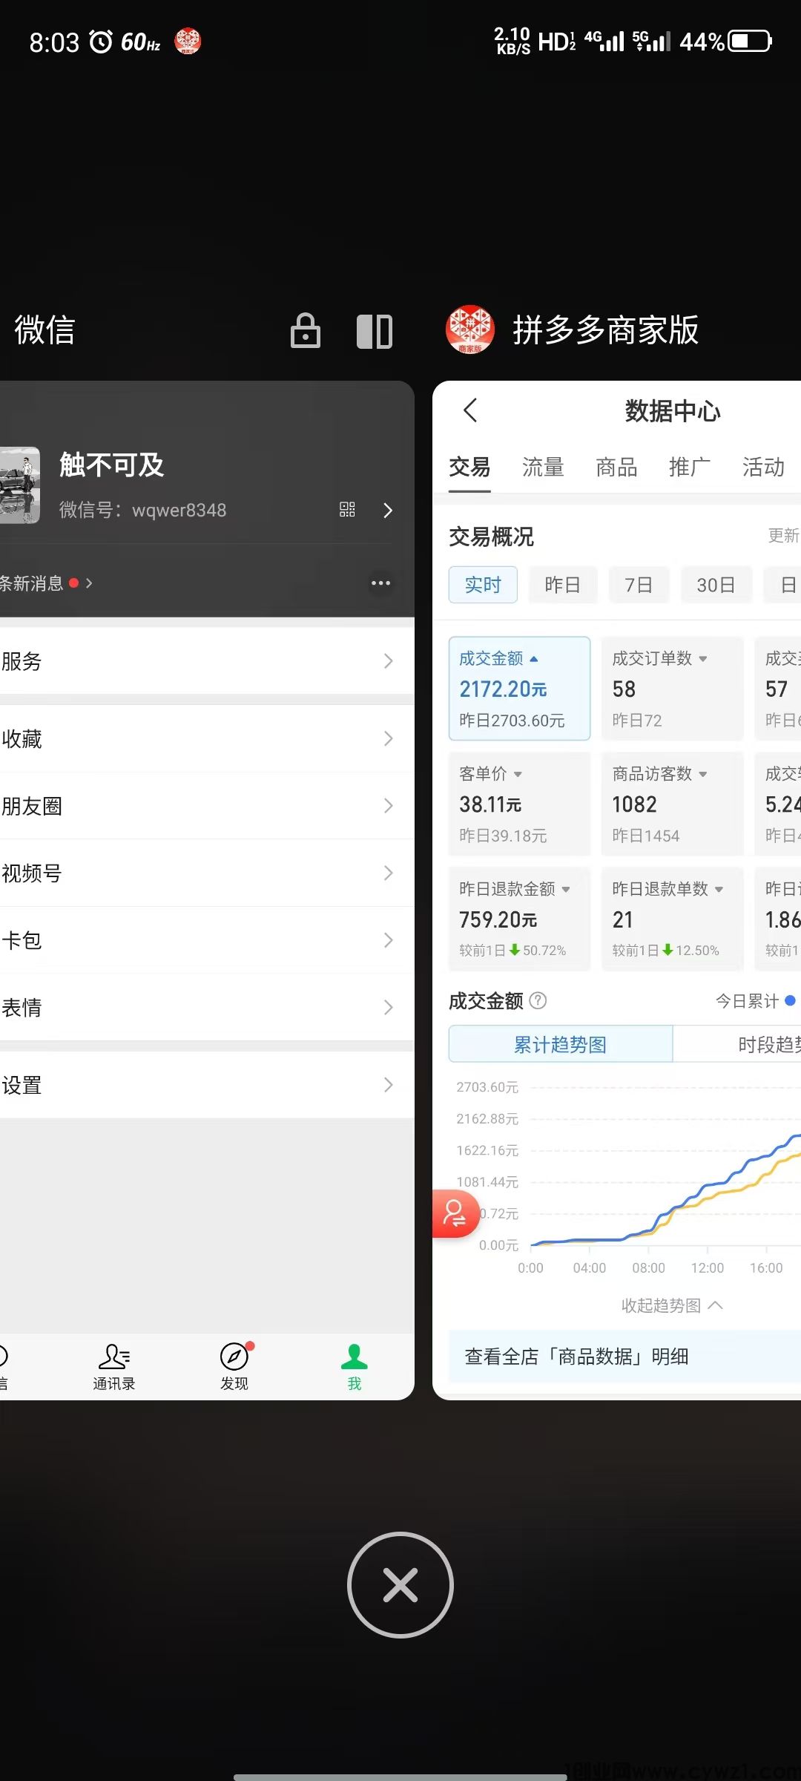Screen dimensions: 801x1781
Task: Tap the 5G signal indicator
Action: tap(651, 41)
